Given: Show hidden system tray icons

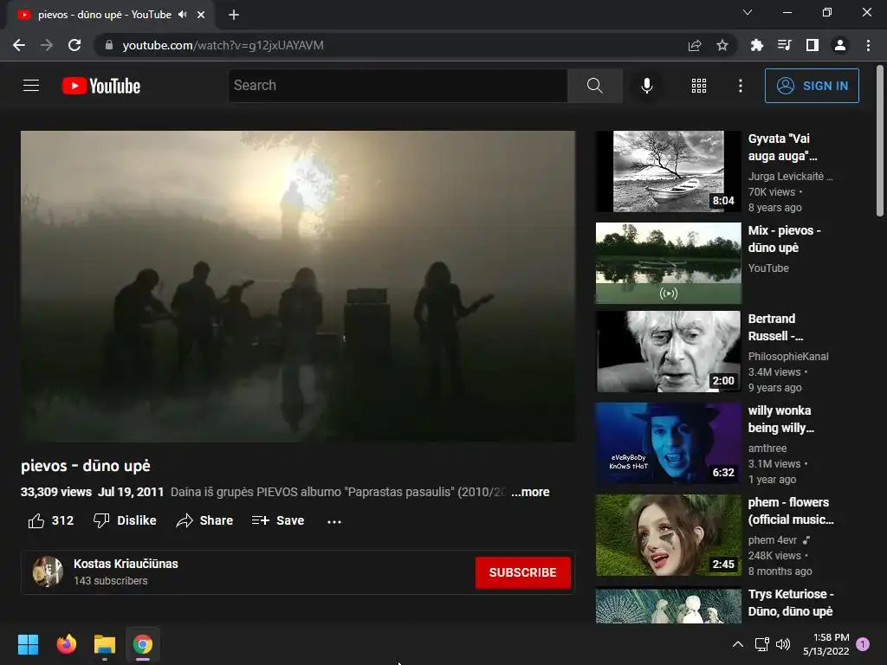Looking at the screenshot, I should click(738, 644).
